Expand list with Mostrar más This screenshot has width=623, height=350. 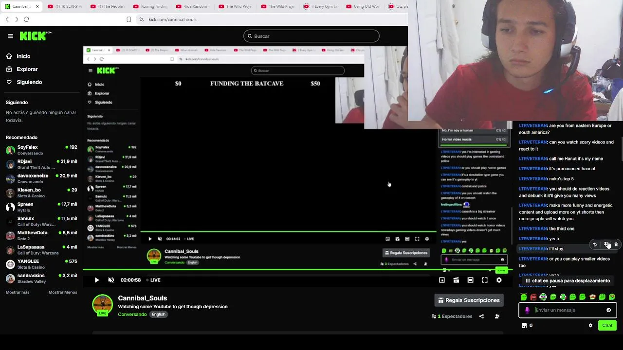(18, 292)
